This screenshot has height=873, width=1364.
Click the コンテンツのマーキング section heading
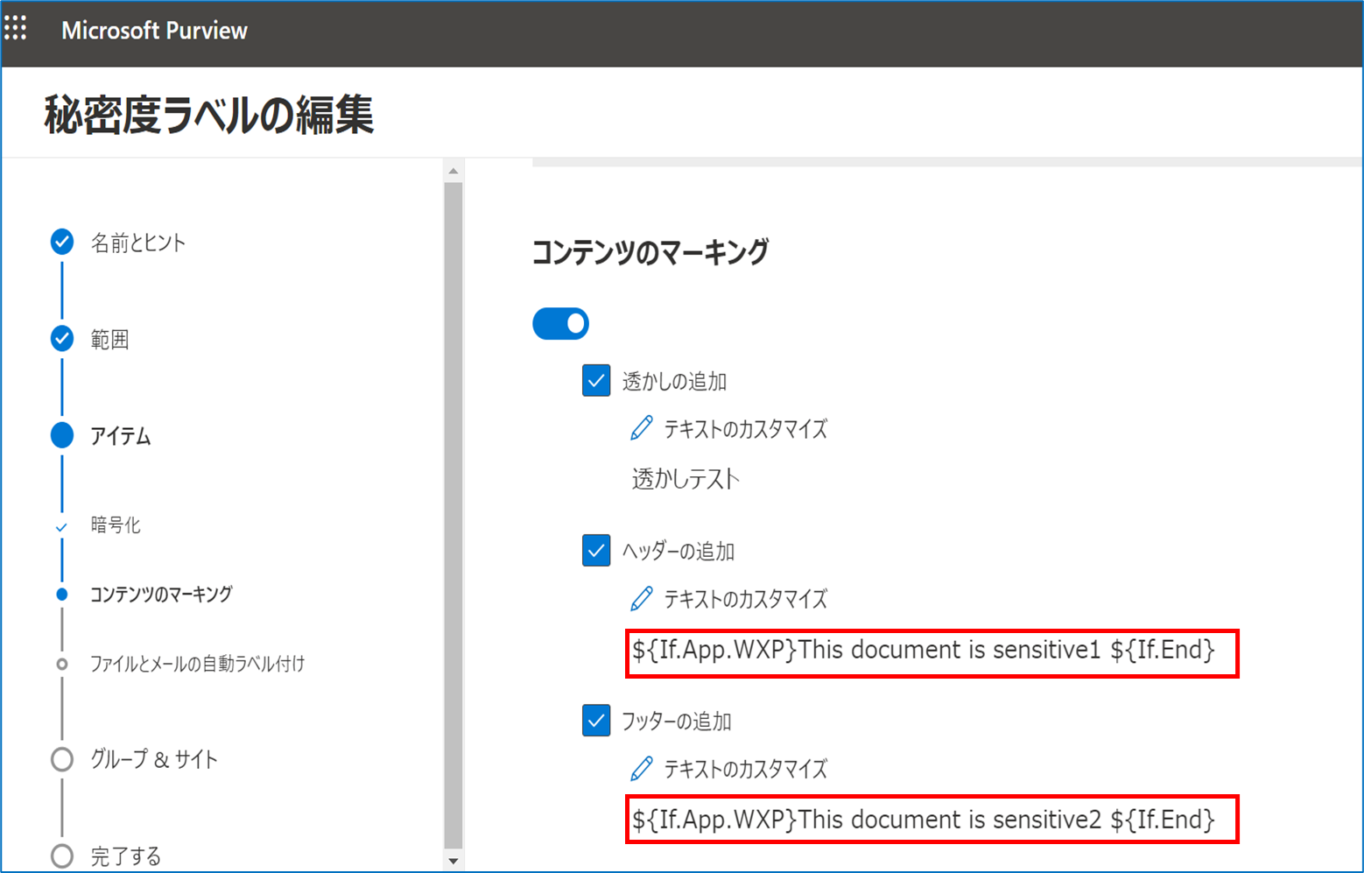(x=650, y=252)
